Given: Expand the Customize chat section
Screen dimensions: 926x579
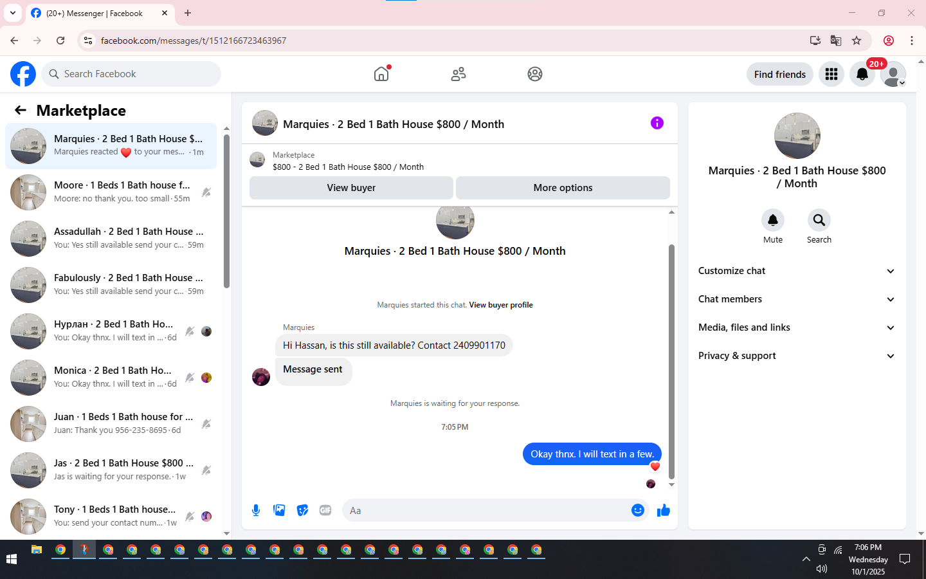Looking at the screenshot, I should click(x=797, y=271).
